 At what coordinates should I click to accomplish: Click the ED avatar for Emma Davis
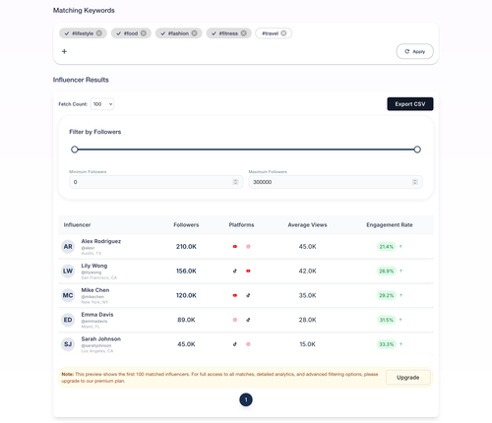(x=68, y=320)
